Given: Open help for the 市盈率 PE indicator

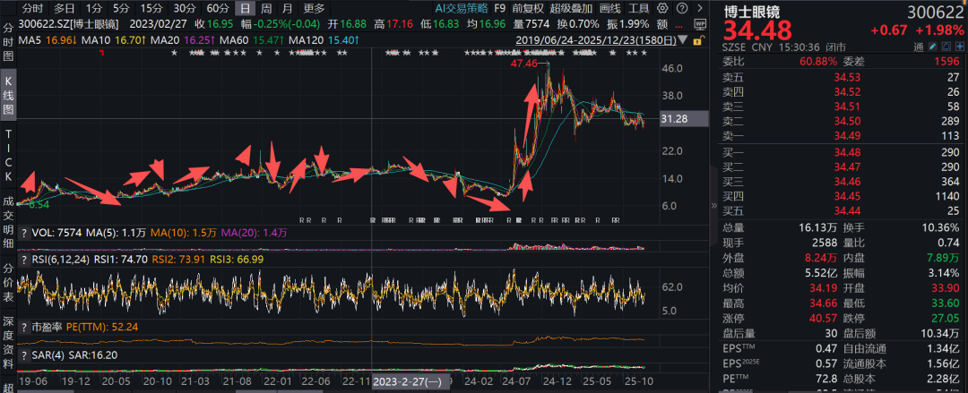Looking at the screenshot, I should coord(23,328).
